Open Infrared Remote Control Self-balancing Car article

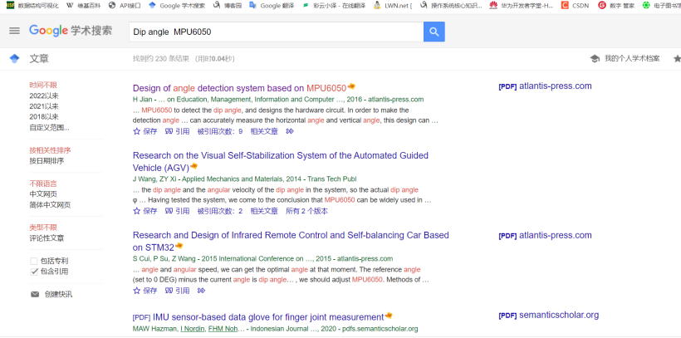291,241
